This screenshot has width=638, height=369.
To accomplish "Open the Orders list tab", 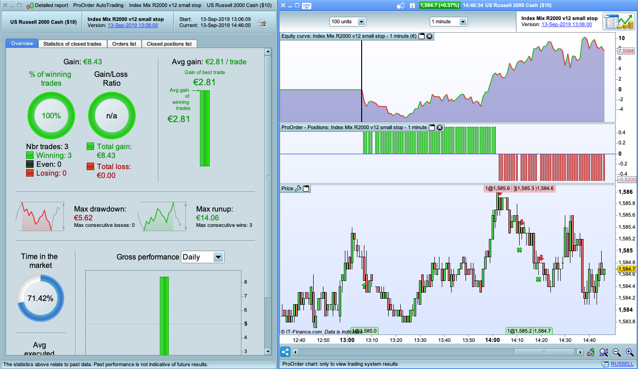I will tap(124, 44).
